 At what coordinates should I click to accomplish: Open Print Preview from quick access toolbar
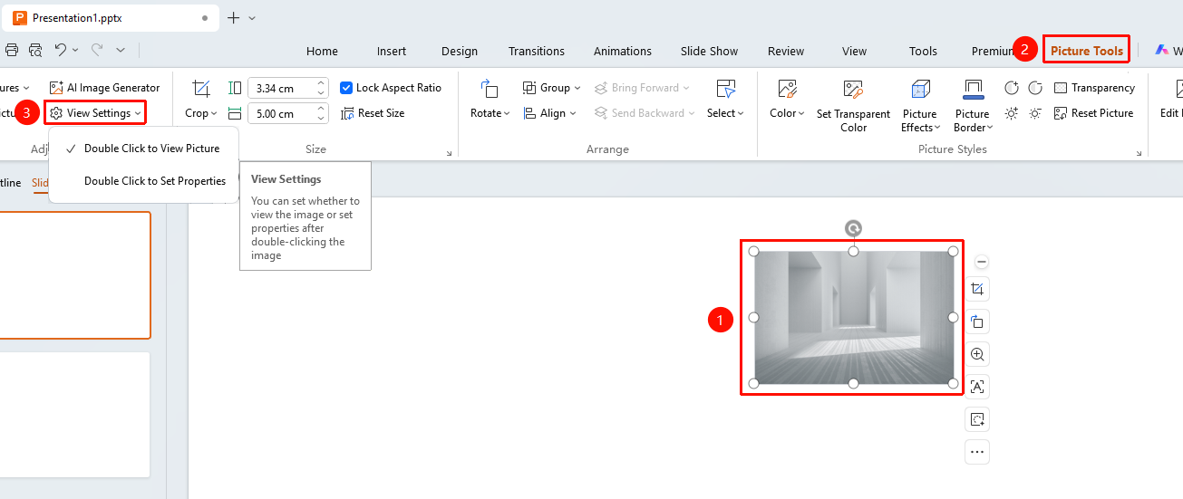pyautogui.click(x=35, y=50)
